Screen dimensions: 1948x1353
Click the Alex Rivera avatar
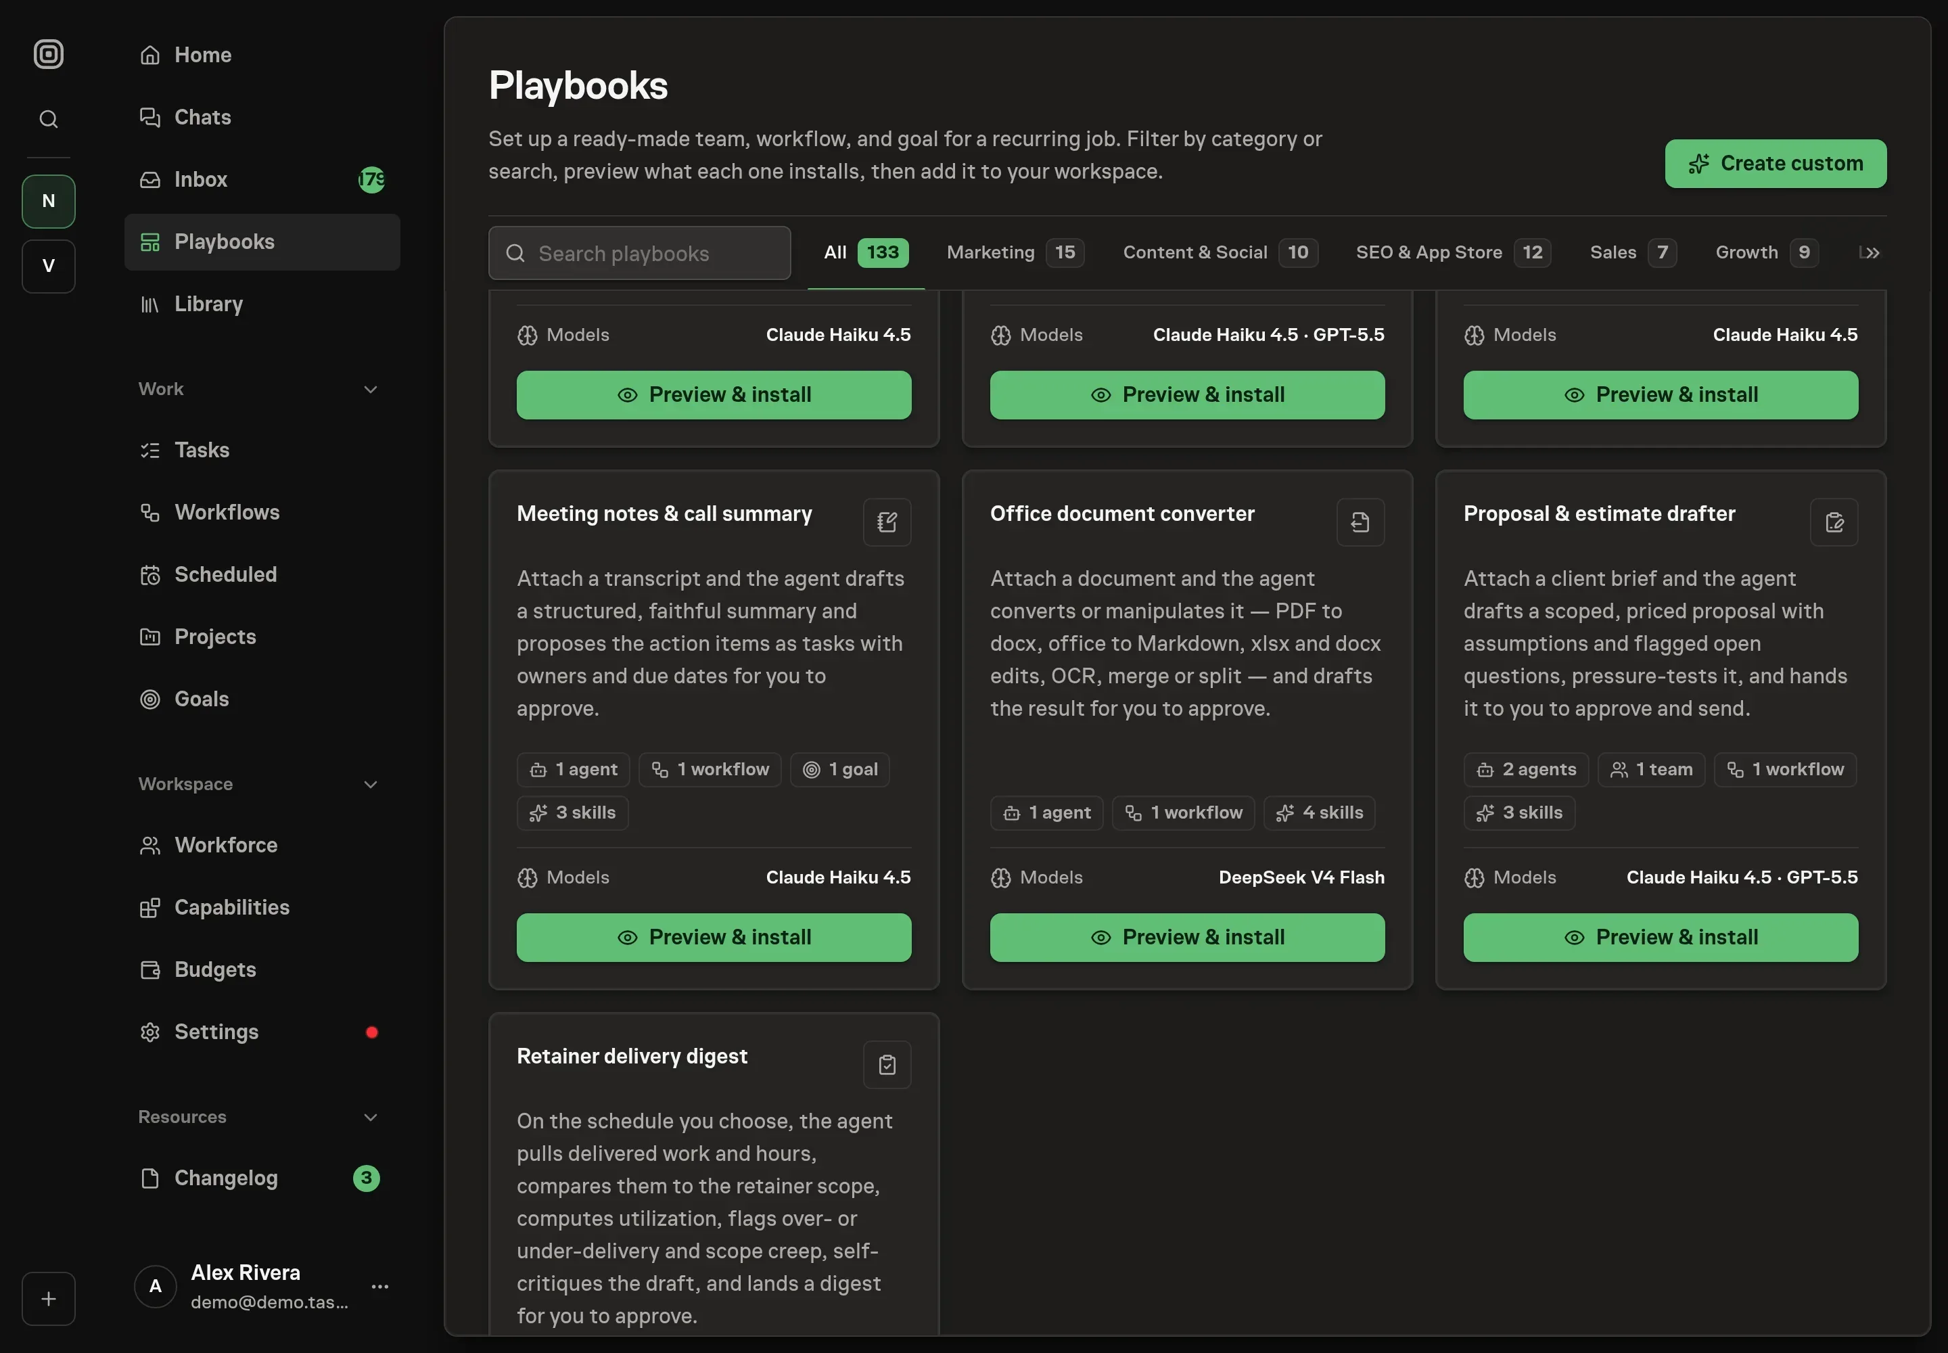coord(155,1286)
